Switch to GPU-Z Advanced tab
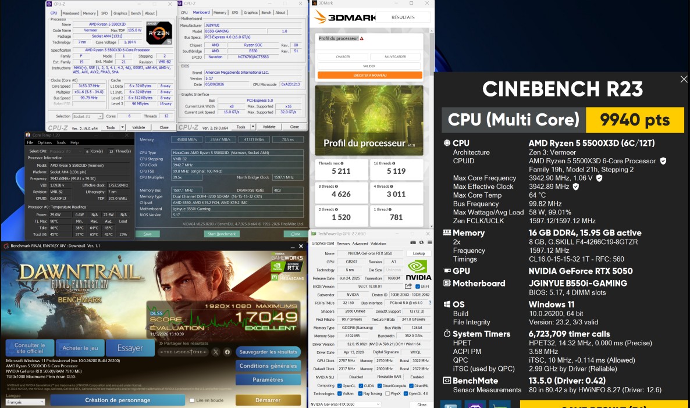 pyautogui.click(x=360, y=244)
